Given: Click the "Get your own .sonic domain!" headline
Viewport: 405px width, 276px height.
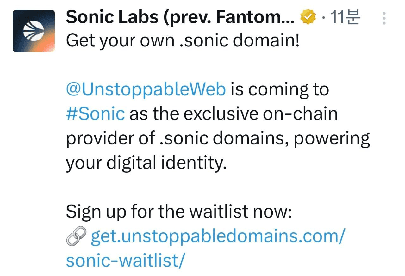Looking at the screenshot, I should pos(182,41).
